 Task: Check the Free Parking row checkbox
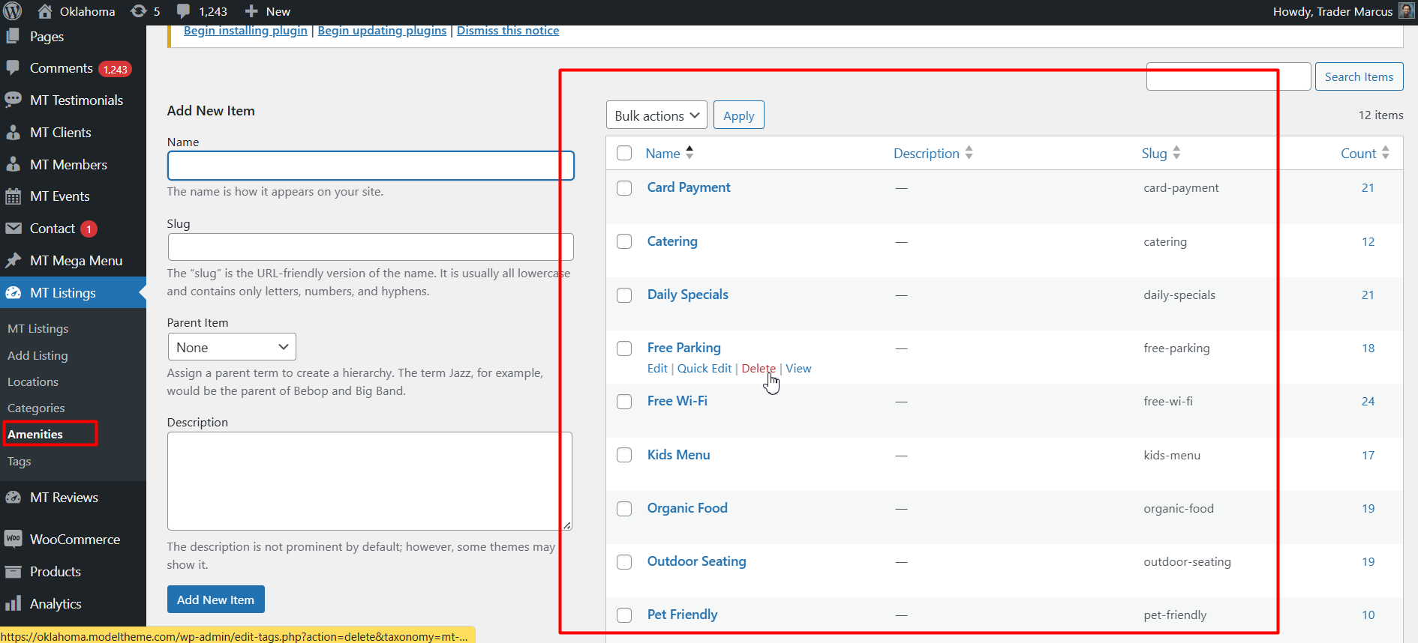(624, 348)
